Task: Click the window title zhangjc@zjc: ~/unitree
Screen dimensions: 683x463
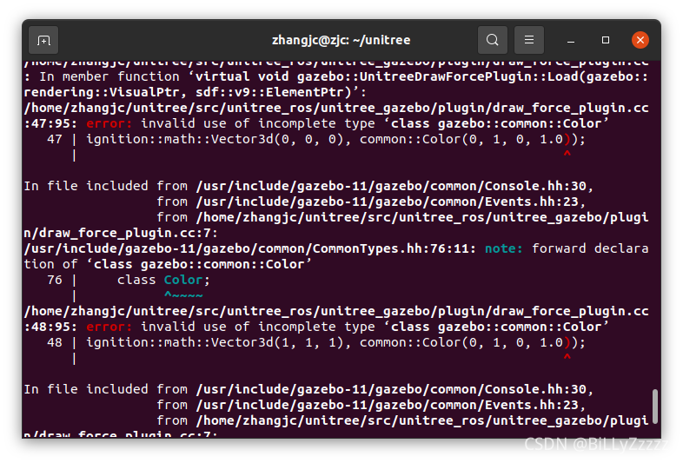Action: [x=341, y=40]
